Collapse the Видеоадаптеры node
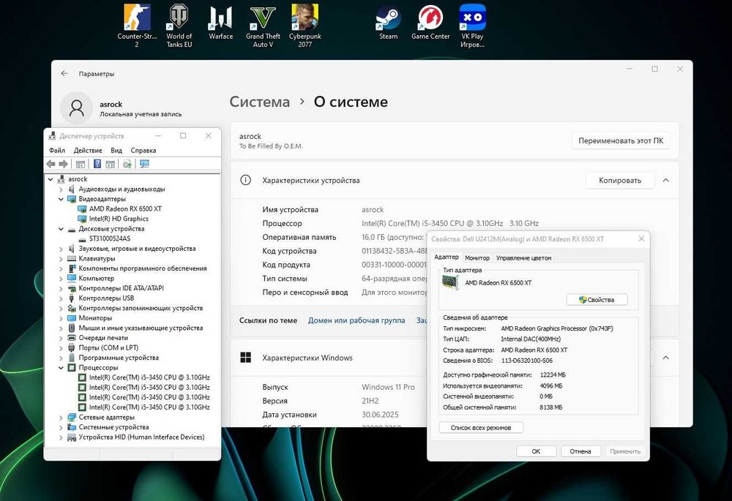 (x=61, y=199)
